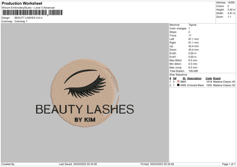Click the 'Page 1 of 1' footer text
This screenshot has width=237, height=167.
click(229, 164)
